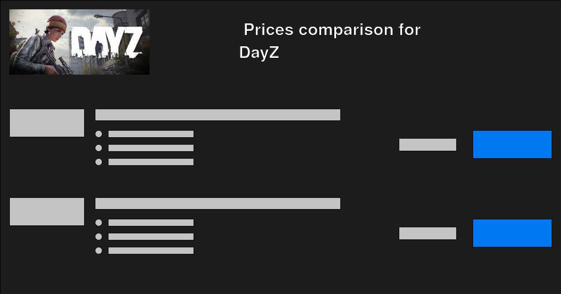Click the blue buy button for first offer

point(512,145)
